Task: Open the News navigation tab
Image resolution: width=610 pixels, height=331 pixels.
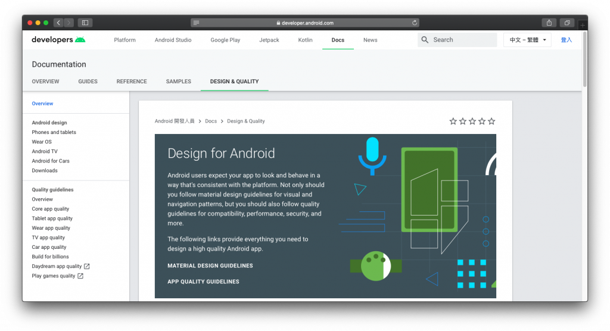Action: tap(371, 40)
